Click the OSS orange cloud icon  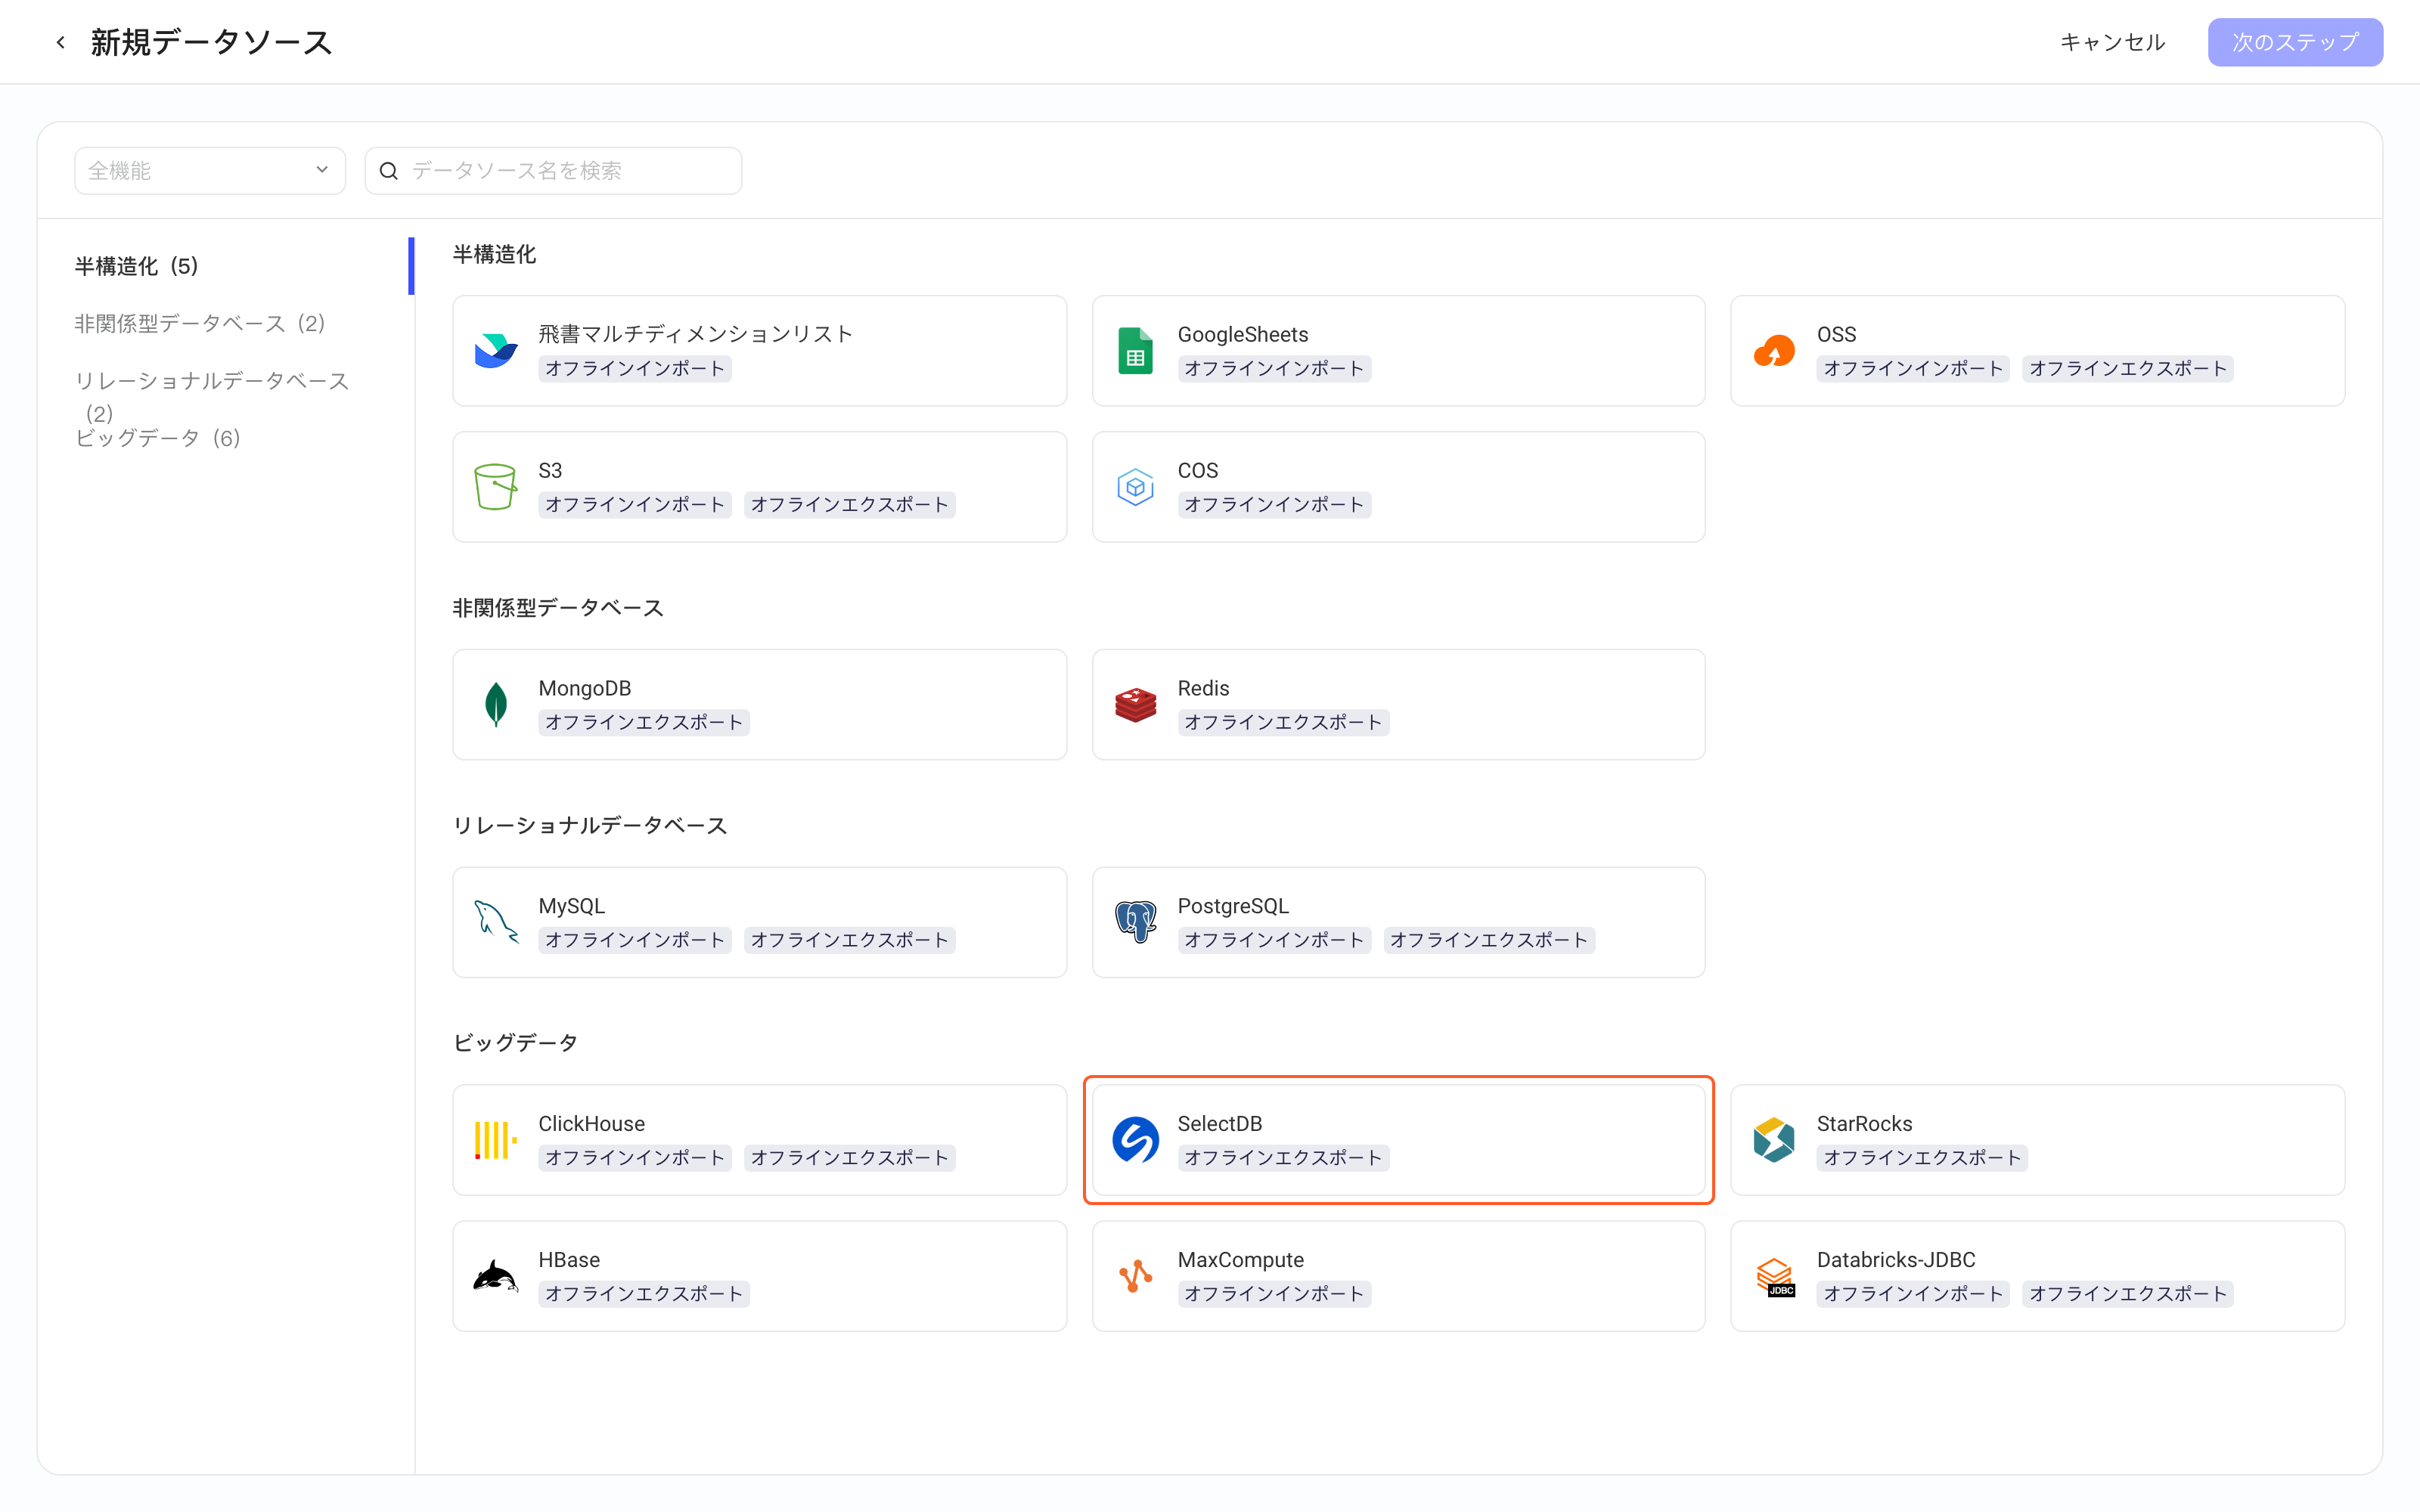pyautogui.click(x=1774, y=351)
